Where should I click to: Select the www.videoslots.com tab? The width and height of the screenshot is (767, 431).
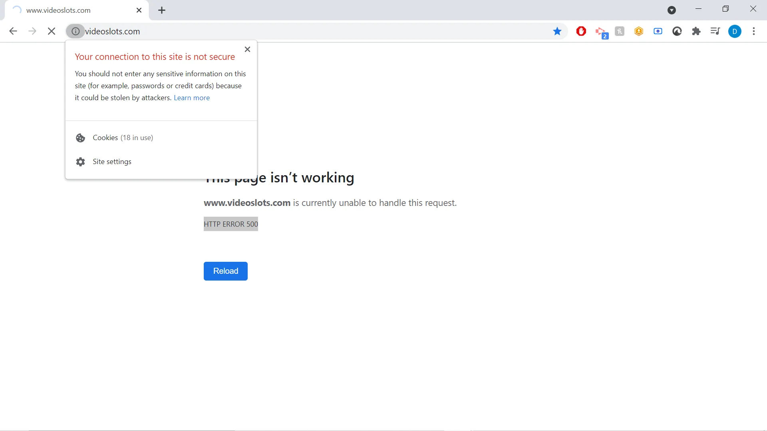coord(77,10)
